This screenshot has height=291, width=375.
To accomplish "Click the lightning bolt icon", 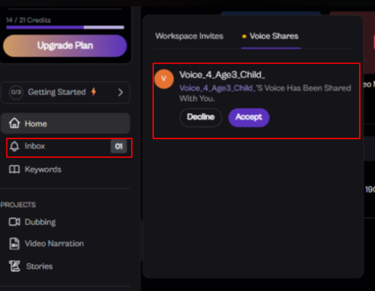I will pos(94,92).
